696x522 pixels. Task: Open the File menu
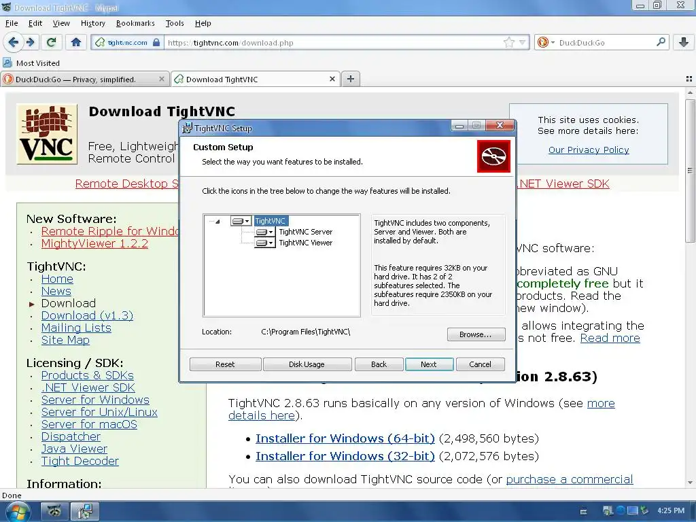click(x=12, y=23)
